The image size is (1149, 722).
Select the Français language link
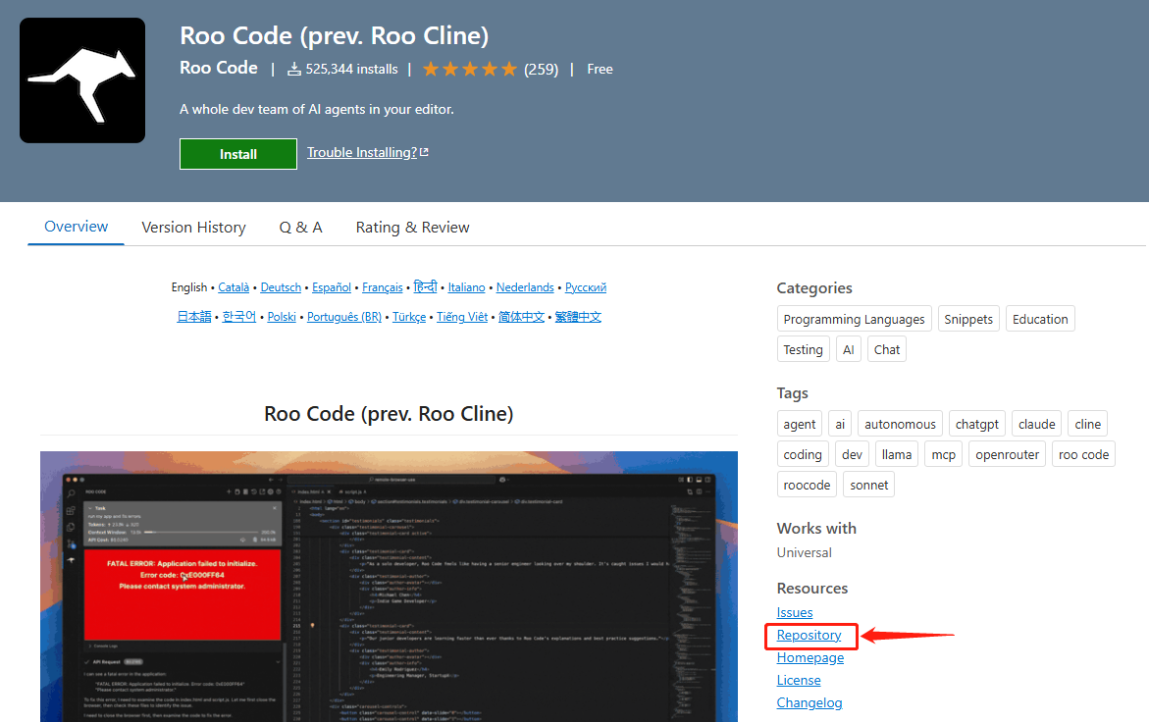tap(383, 287)
